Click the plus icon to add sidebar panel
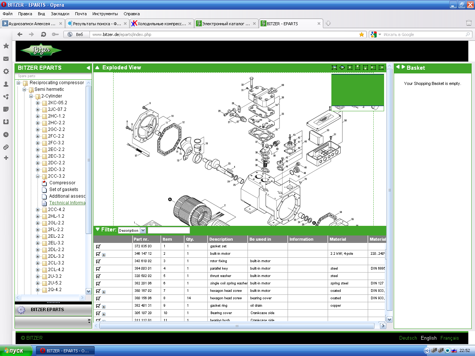This screenshot has height=356, width=475. [6, 158]
